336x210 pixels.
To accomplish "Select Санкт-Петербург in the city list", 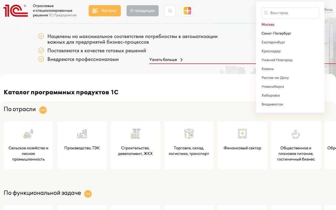I will [x=276, y=33].
